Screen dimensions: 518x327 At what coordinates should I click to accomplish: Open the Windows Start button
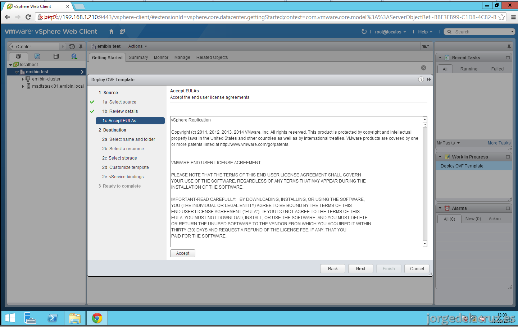tap(10, 318)
